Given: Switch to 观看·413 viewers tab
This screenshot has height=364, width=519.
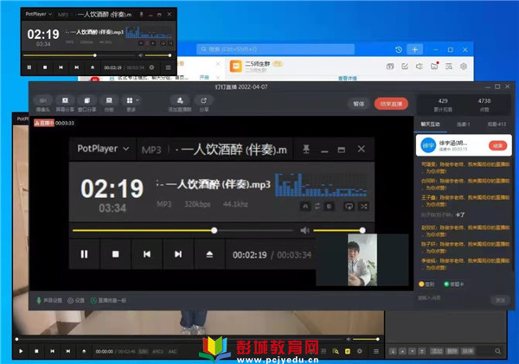Looking at the screenshot, I should tap(497, 125).
